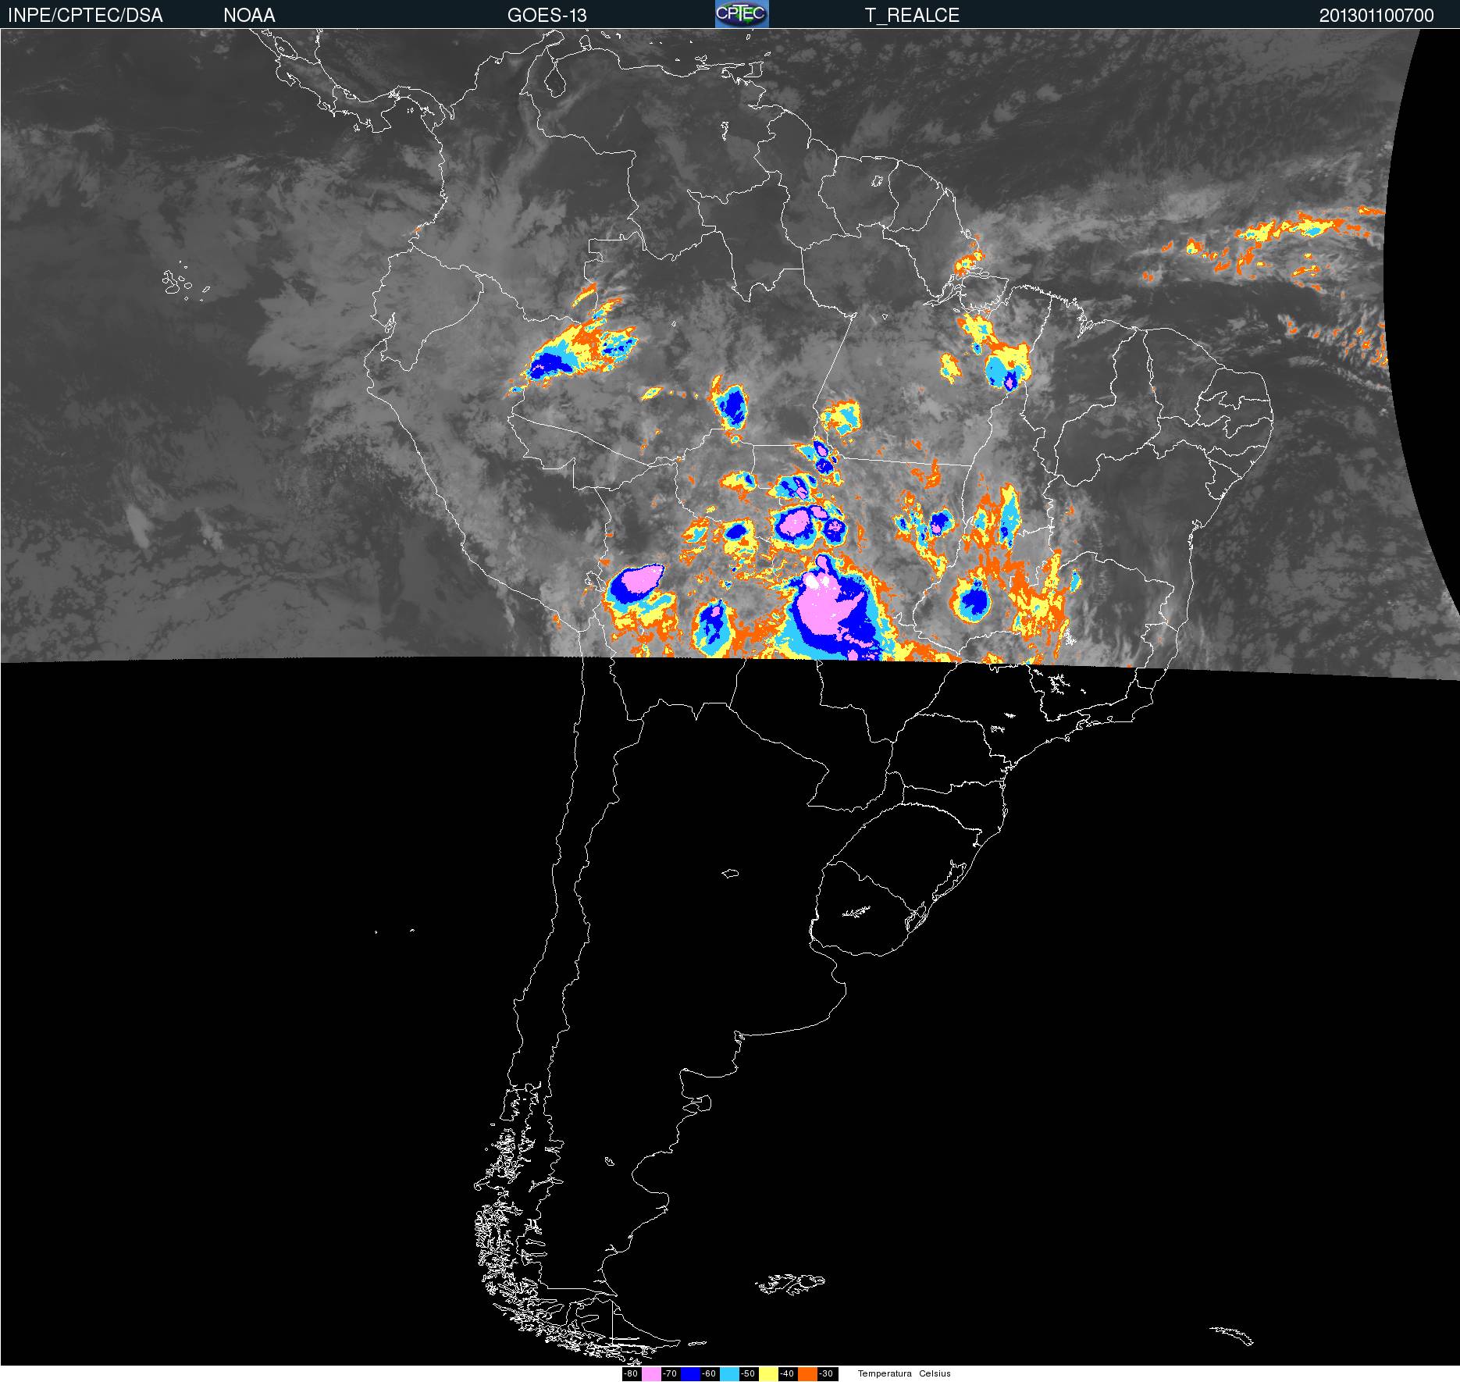Select the orange legend color swatch
Image resolution: width=1460 pixels, height=1382 pixels.
pyautogui.click(x=807, y=1374)
